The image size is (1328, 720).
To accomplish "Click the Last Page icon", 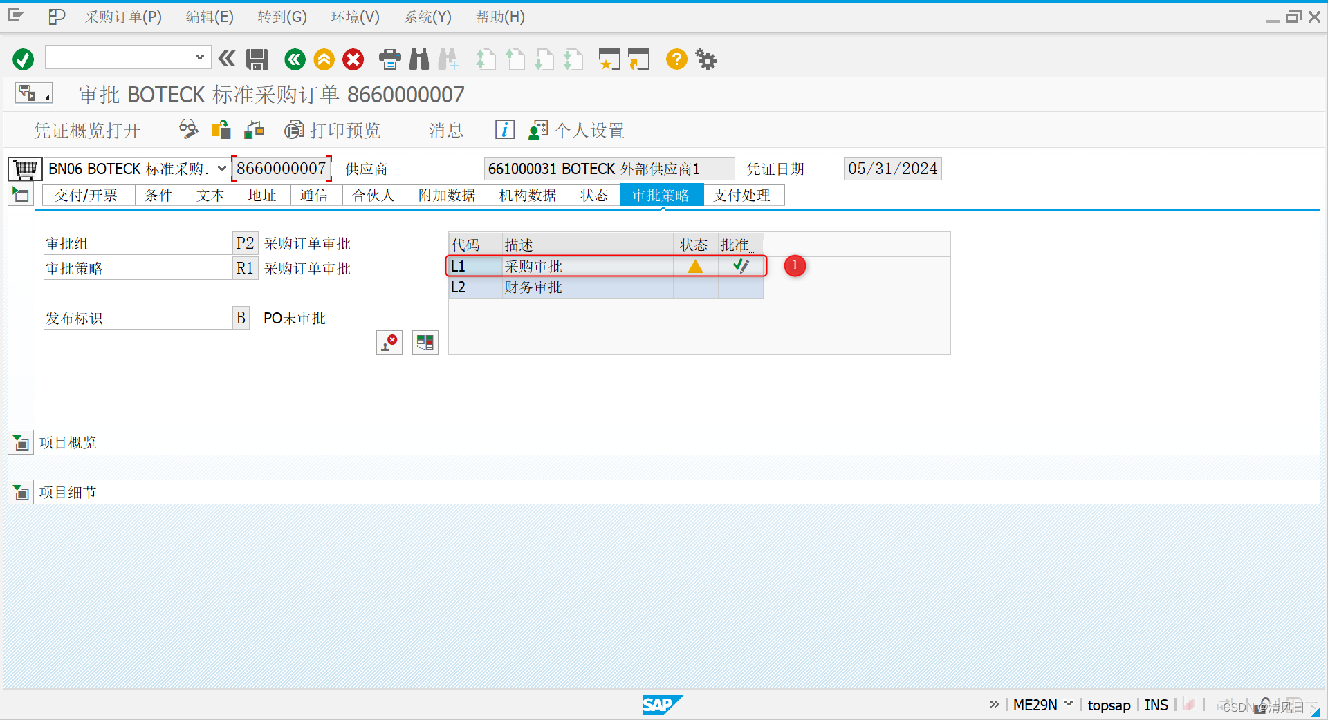I will pyautogui.click(x=573, y=59).
